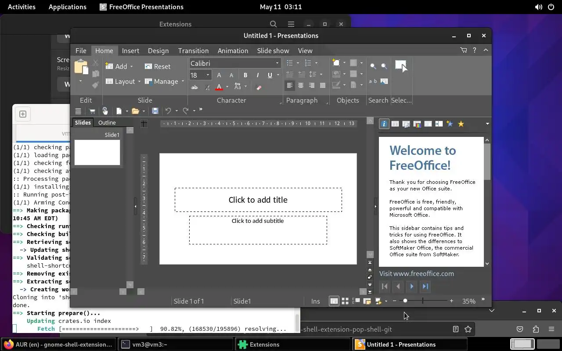562x351 pixels.
Task: Click the numbered list icon
Action: (x=308, y=63)
